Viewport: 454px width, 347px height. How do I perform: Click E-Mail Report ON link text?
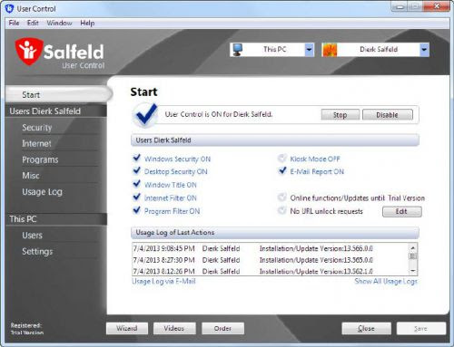pyautogui.click(x=317, y=172)
